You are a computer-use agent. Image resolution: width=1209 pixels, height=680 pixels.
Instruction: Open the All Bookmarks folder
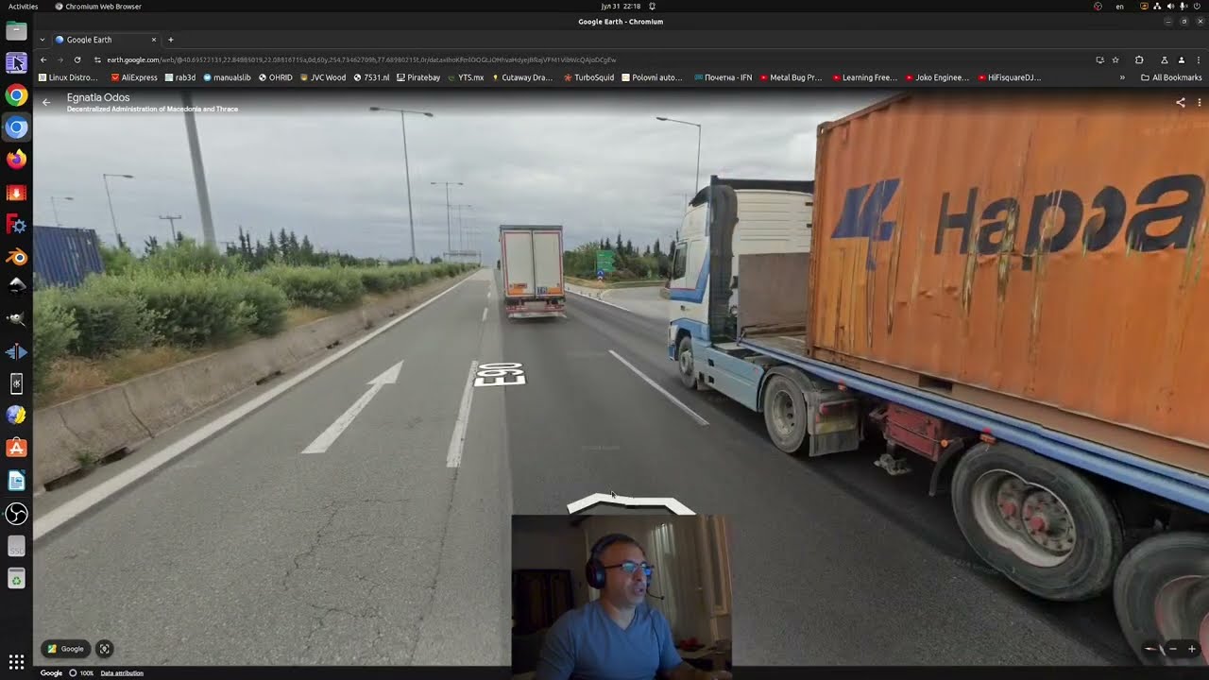[1171, 77]
